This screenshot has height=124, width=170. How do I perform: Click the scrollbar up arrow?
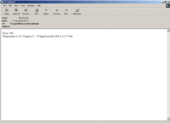[168, 30]
